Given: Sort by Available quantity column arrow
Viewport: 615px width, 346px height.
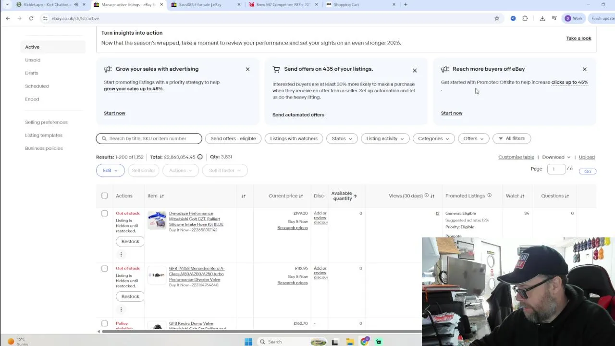Looking at the screenshot, I should point(355,196).
